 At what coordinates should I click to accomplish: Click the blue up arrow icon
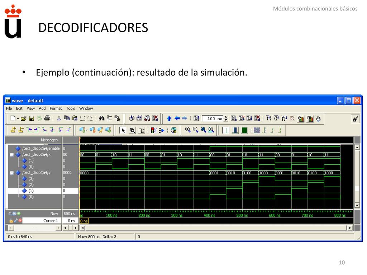(169, 119)
